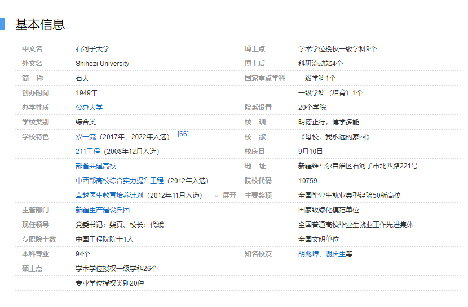Click the English name Shihezi University
The width and height of the screenshot is (468, 307).
[x=102, y=64]
